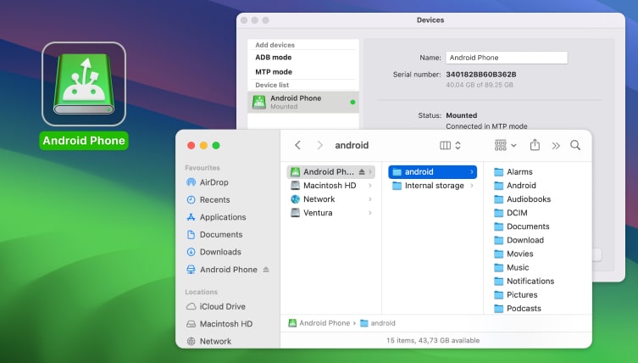Open Android Phone in Finder sidebar

[222, 270]
